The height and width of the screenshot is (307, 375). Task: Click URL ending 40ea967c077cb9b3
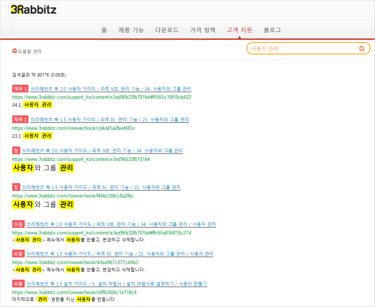point(75,263)
